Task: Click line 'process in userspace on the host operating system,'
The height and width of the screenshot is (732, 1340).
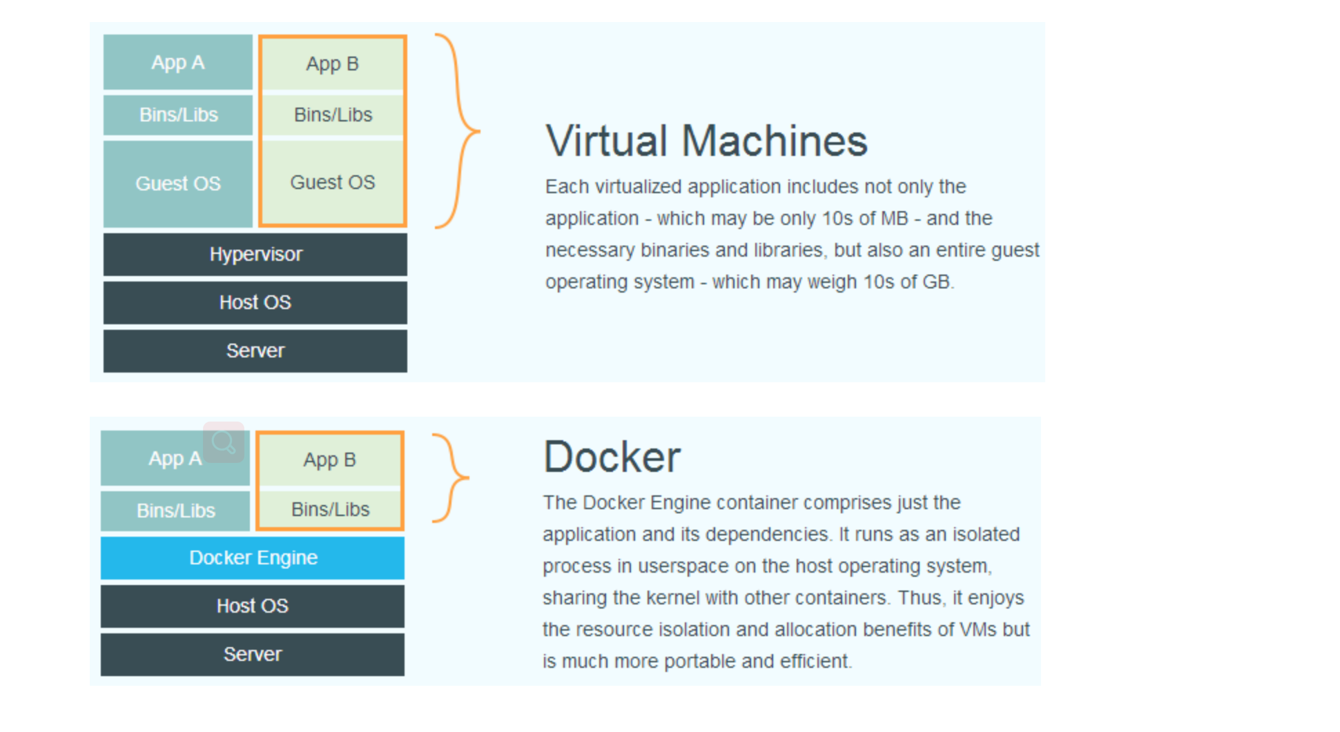Action: [x=767, y=566]
